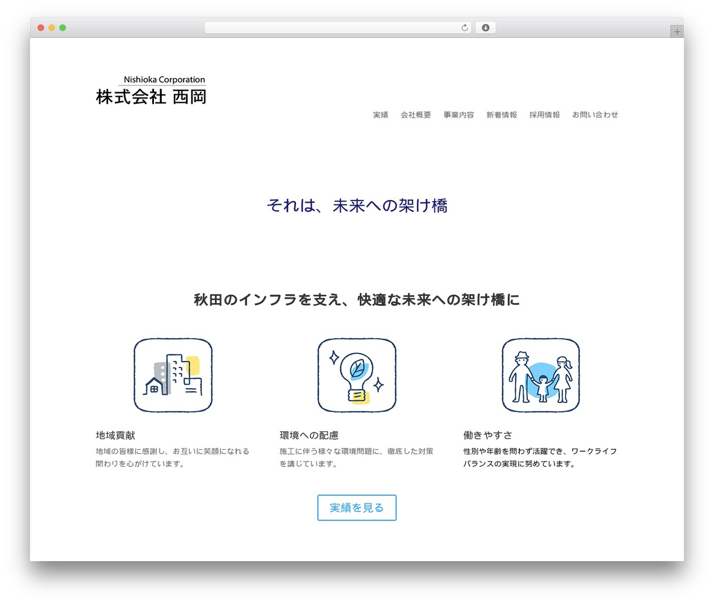This screenshot has height=604, width=714.
Task: Click the 性別や年齢を問わず description text
Action: pyautogui.click(x=540, y=457)
